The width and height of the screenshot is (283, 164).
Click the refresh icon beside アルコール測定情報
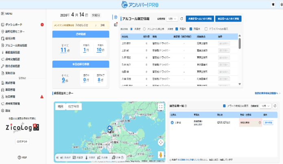click(x=182, y=19)
